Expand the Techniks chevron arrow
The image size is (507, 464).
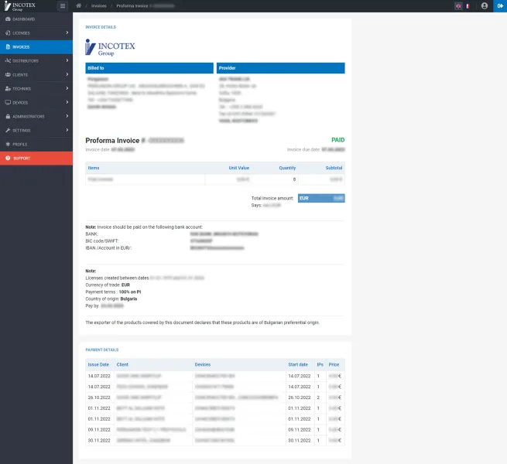(x=67, y=88)
